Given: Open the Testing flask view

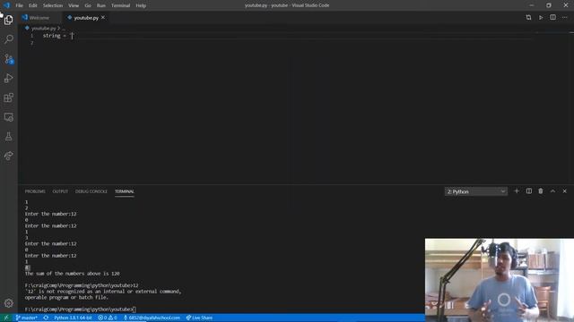Looking at the screenshot, I should point(9,137).
